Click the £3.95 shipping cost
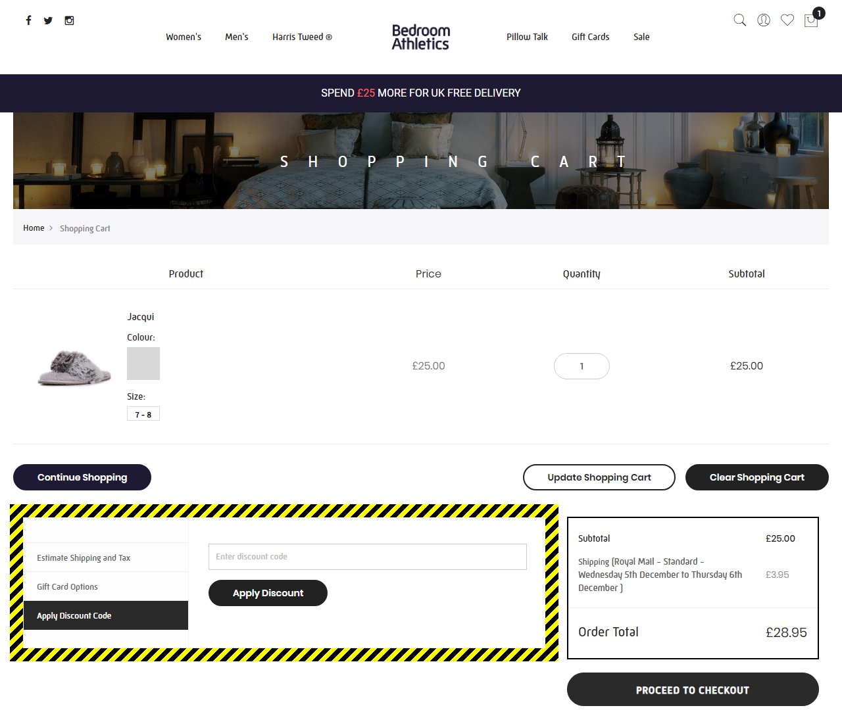This screenshot has height=710, width=842. (x=777, y=575)
